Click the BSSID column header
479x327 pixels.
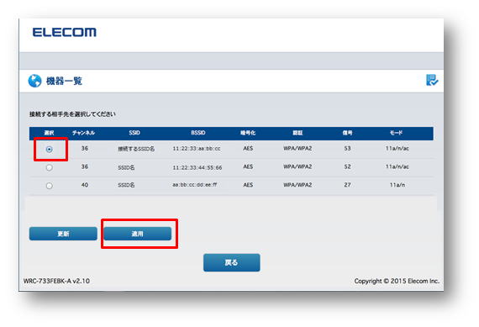(x=198, y=133)
